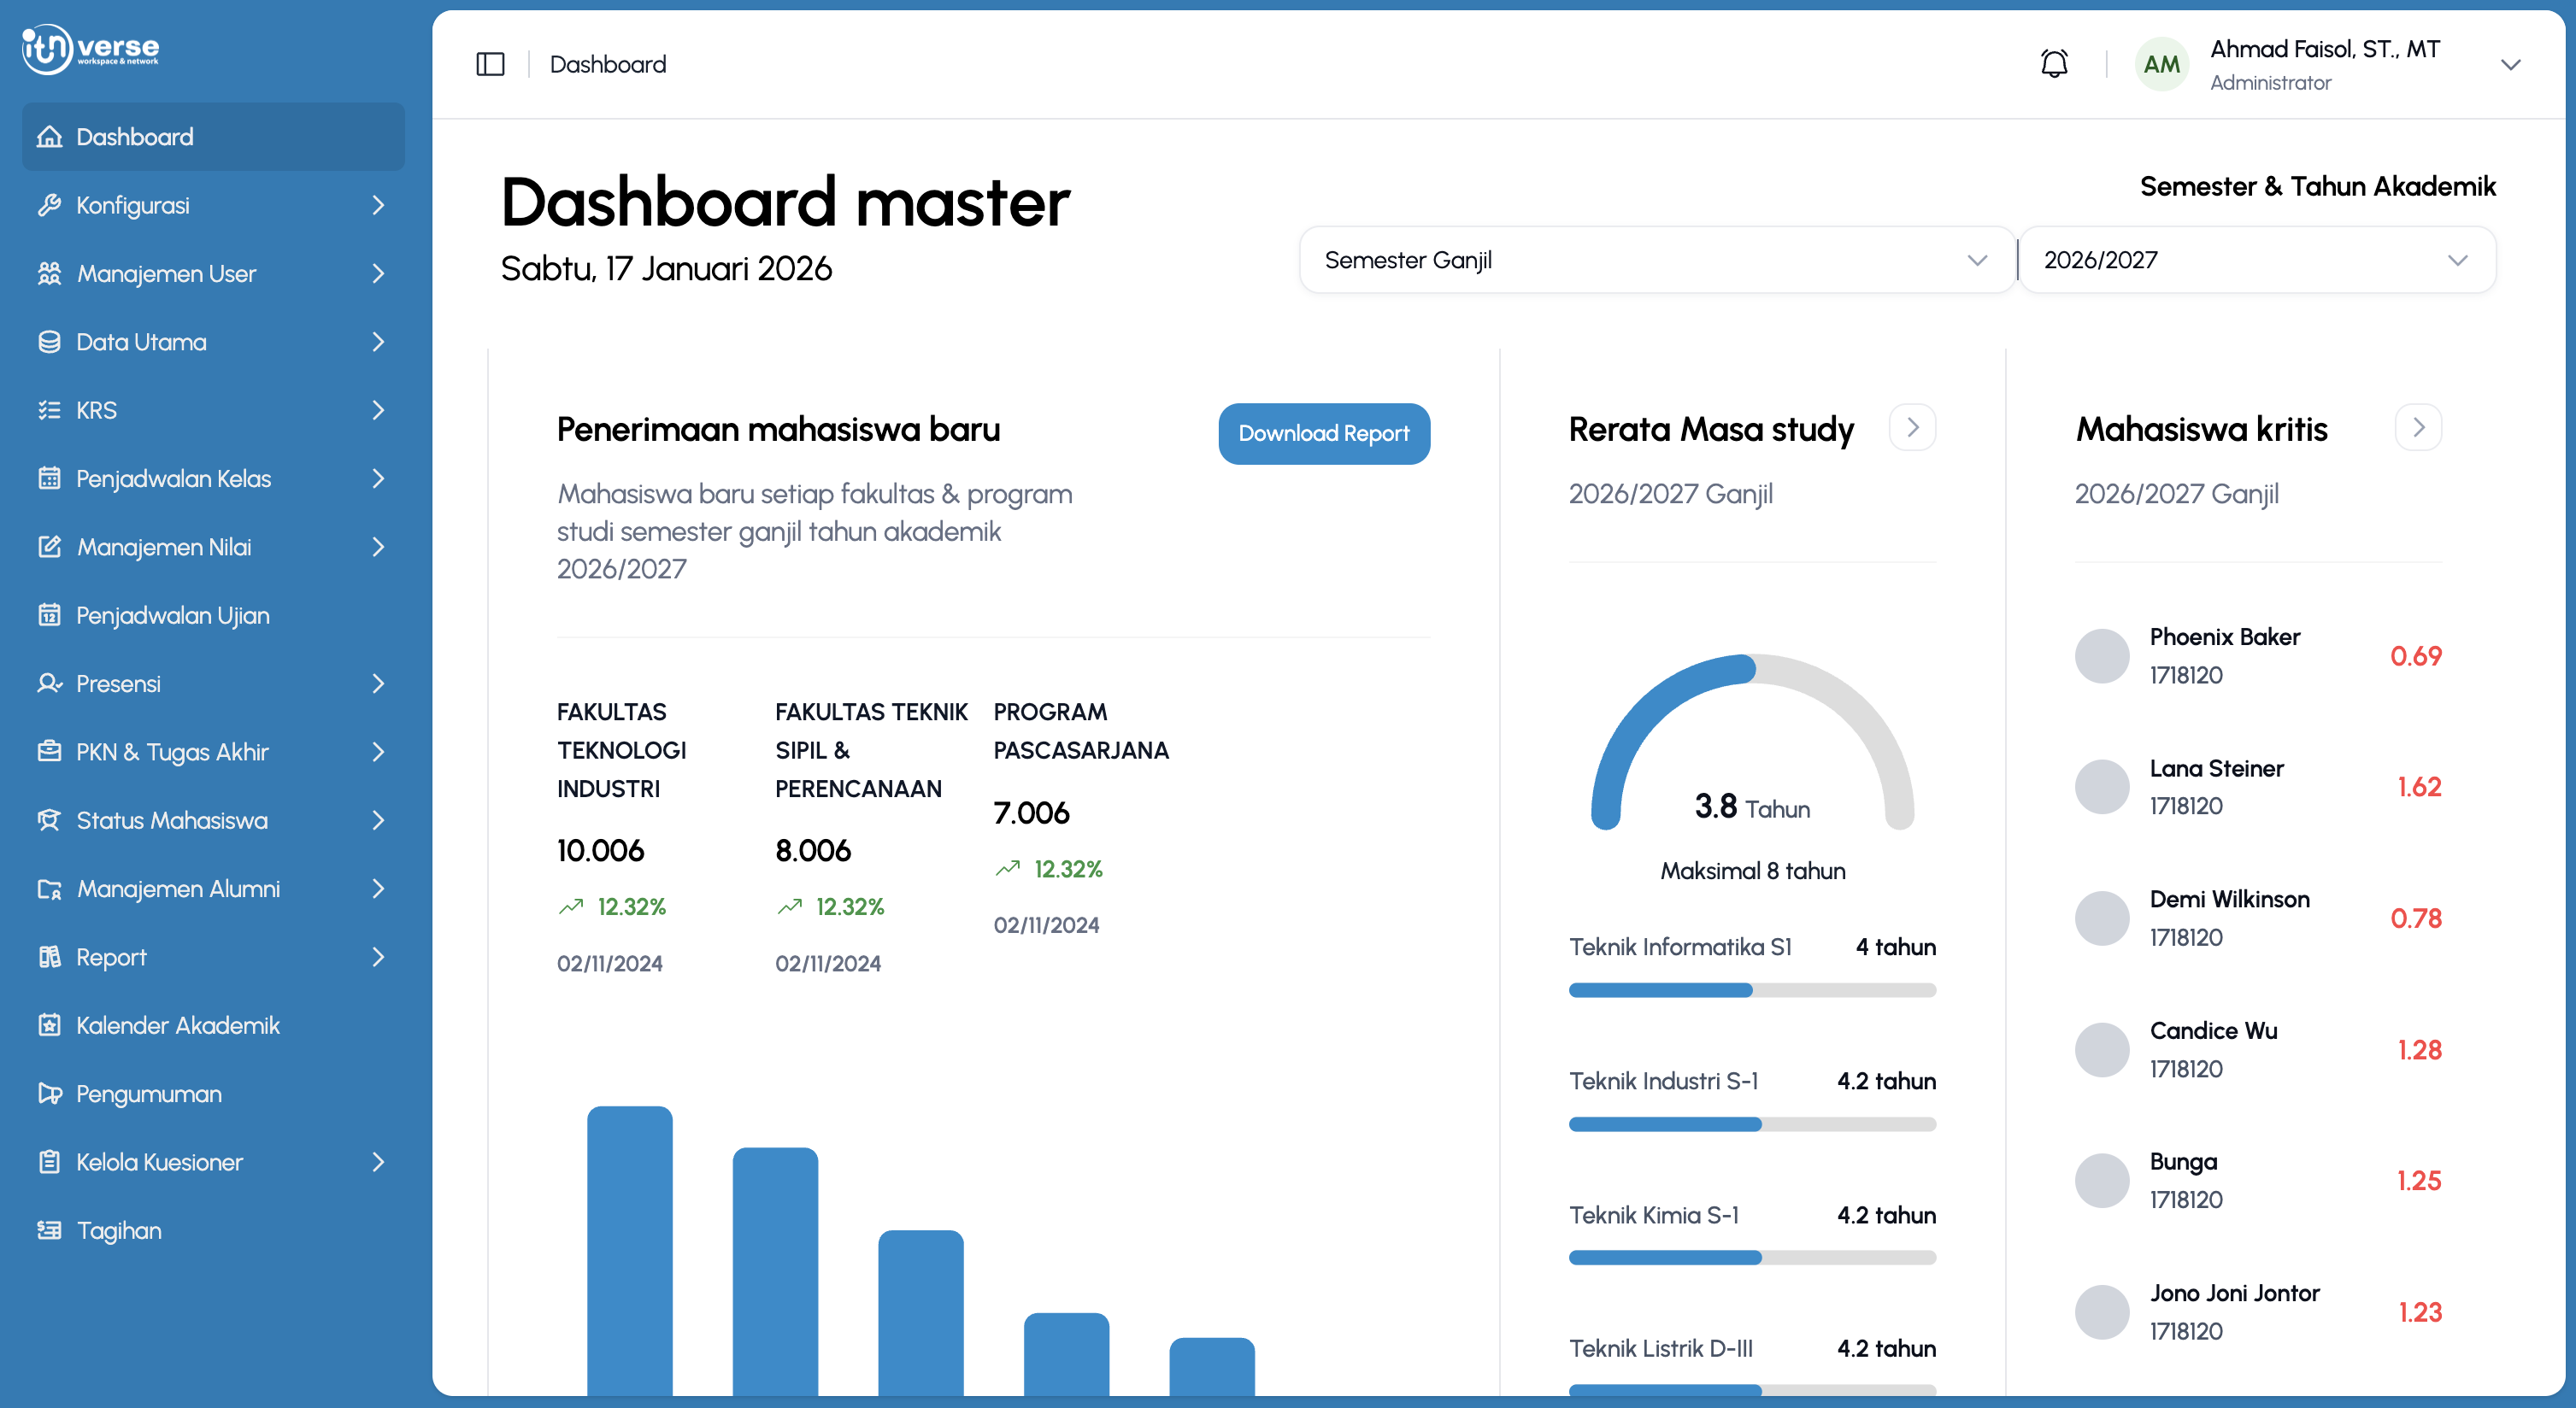Expand the Manajemen User menu chevron

(x=378, y=273)
